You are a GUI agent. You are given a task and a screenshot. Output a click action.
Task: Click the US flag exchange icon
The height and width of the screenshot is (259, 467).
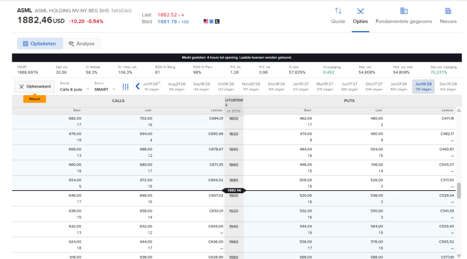tap(206, 22)
